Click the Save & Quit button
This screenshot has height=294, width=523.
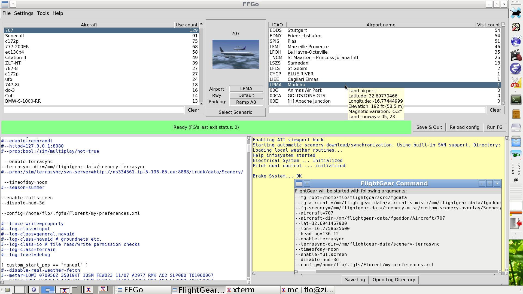(429, 127)
